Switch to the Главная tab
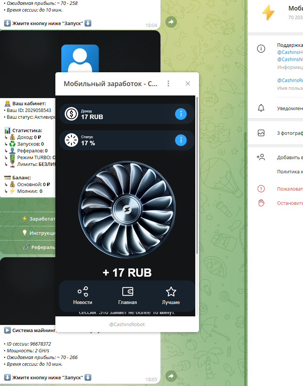303x386 pixels. coord(128,296)
